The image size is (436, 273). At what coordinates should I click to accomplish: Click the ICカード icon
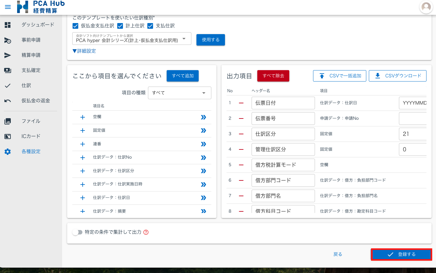(x=8, y=136)
